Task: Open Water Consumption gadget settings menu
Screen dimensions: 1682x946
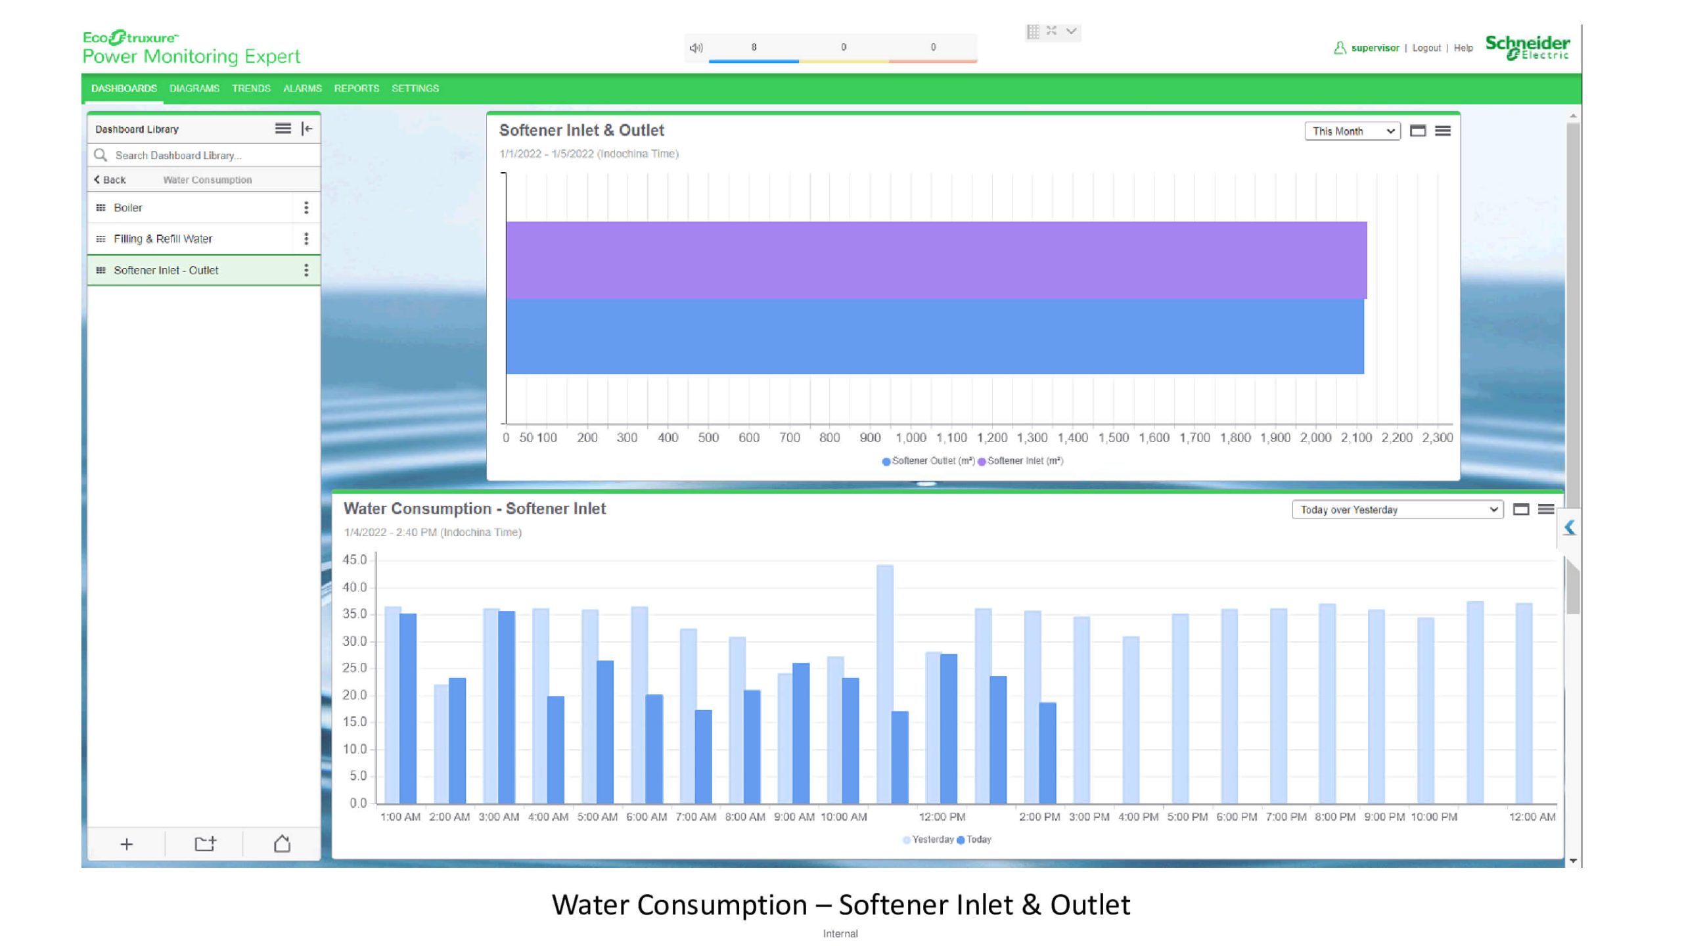Action: [x=1546, y=509]
